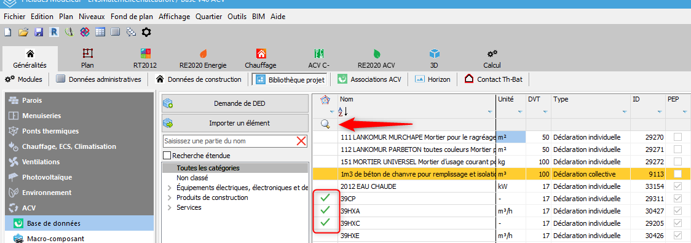Open the Environnement sidebar section
Screen dimensions: 691x243
(x=79, y=193)
